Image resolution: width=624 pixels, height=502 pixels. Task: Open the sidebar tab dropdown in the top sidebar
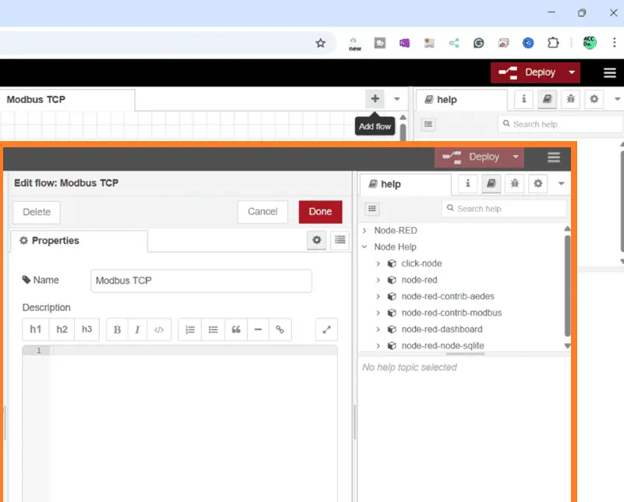point(617,99)
